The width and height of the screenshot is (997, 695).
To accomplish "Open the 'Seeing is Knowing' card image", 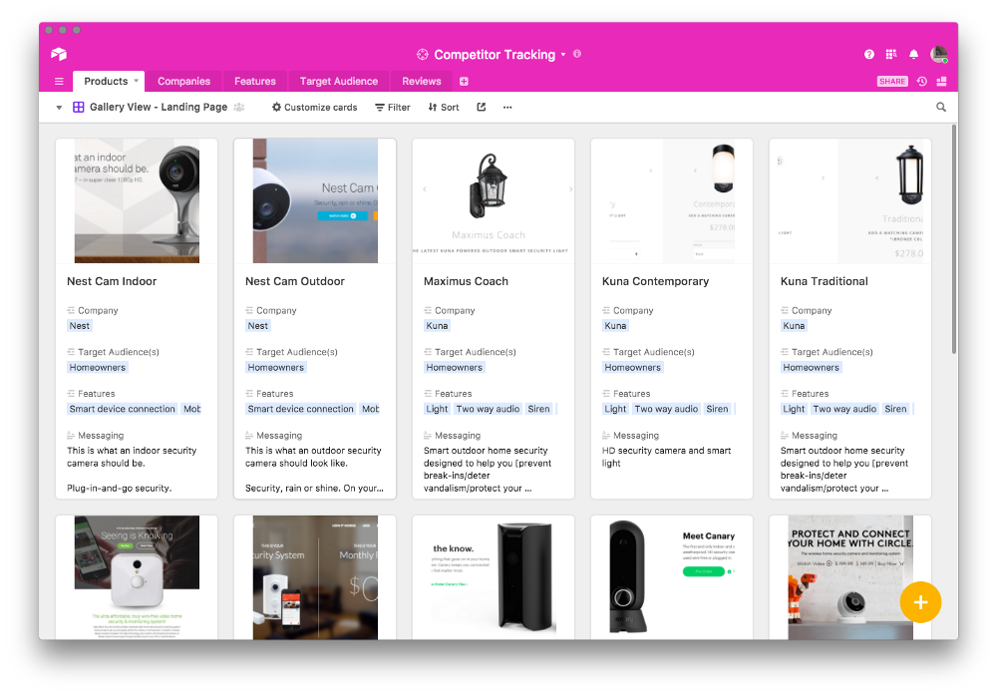I will coord(137,577).
